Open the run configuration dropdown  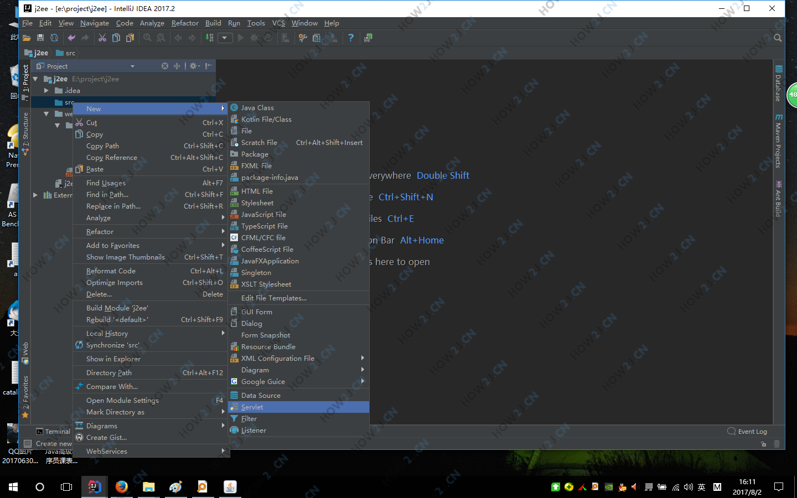pyautogui.click(x=225, y=38)
